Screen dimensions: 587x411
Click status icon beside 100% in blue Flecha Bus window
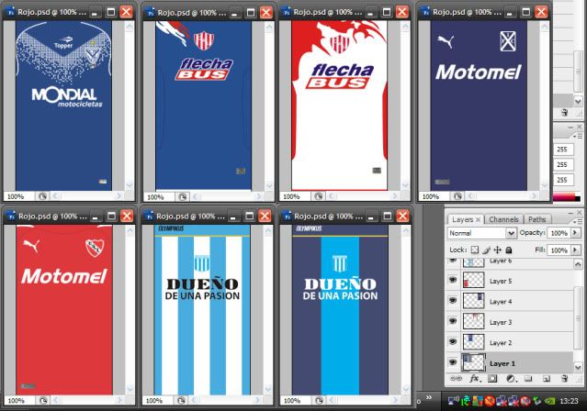click(182, 196)
